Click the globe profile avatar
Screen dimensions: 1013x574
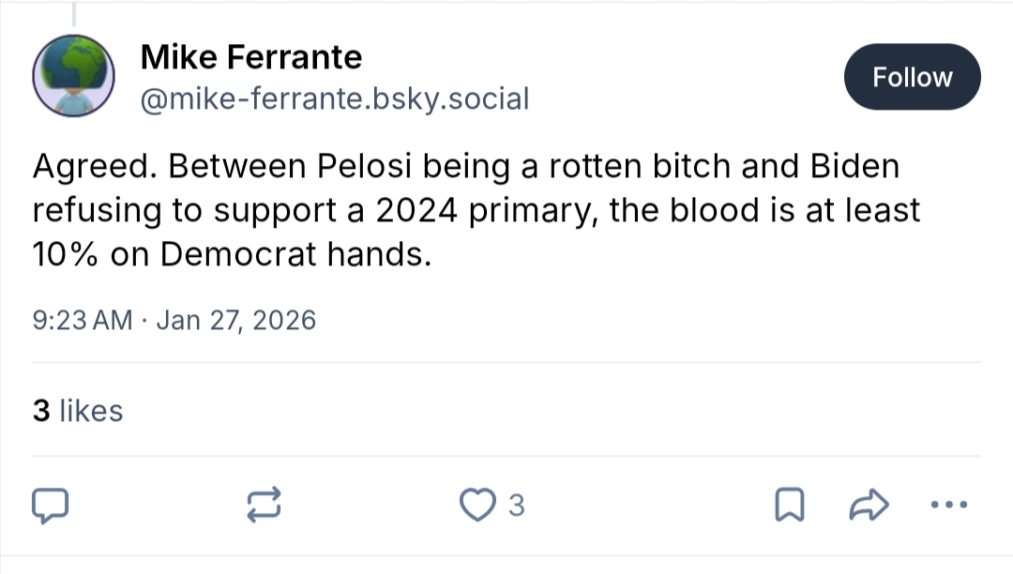coord(74,75)
